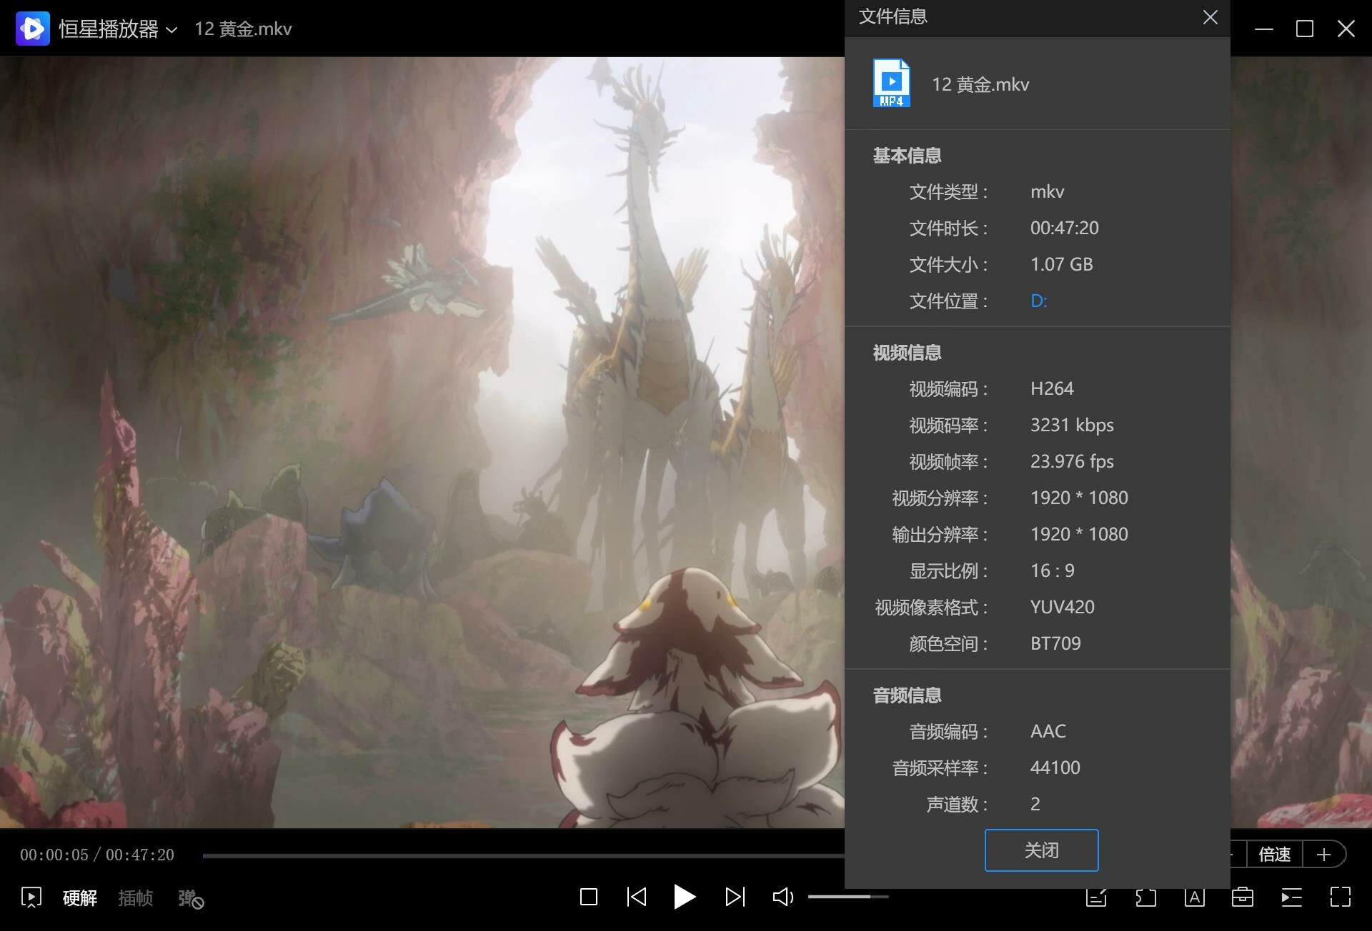Click the 关闭 button in file info
The height and width of the screenshot is (931, 1372).
click(x=1041, y=850)
